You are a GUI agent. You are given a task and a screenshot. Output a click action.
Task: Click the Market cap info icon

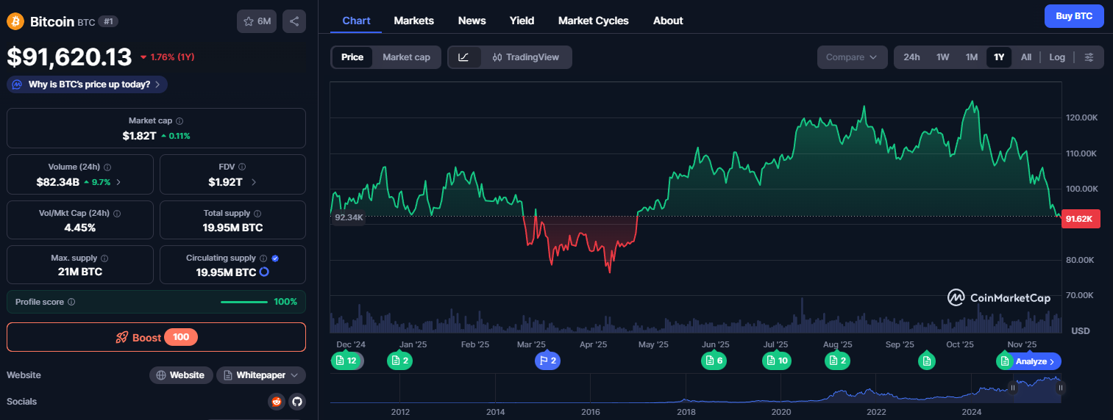pos(179,121)
